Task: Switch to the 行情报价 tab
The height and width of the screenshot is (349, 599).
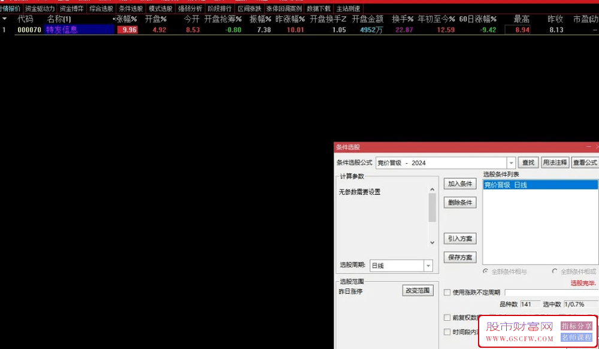Action: [x=10, y=8]
